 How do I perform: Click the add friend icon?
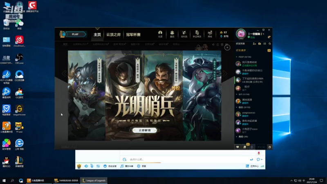pyautogui.click(x=254, y=44)
